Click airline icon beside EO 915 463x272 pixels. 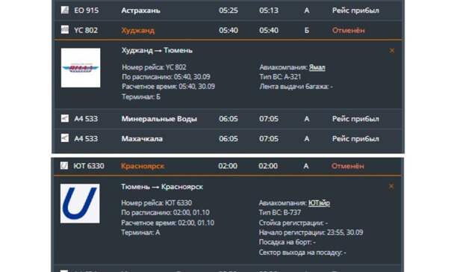tap(65, 10)
